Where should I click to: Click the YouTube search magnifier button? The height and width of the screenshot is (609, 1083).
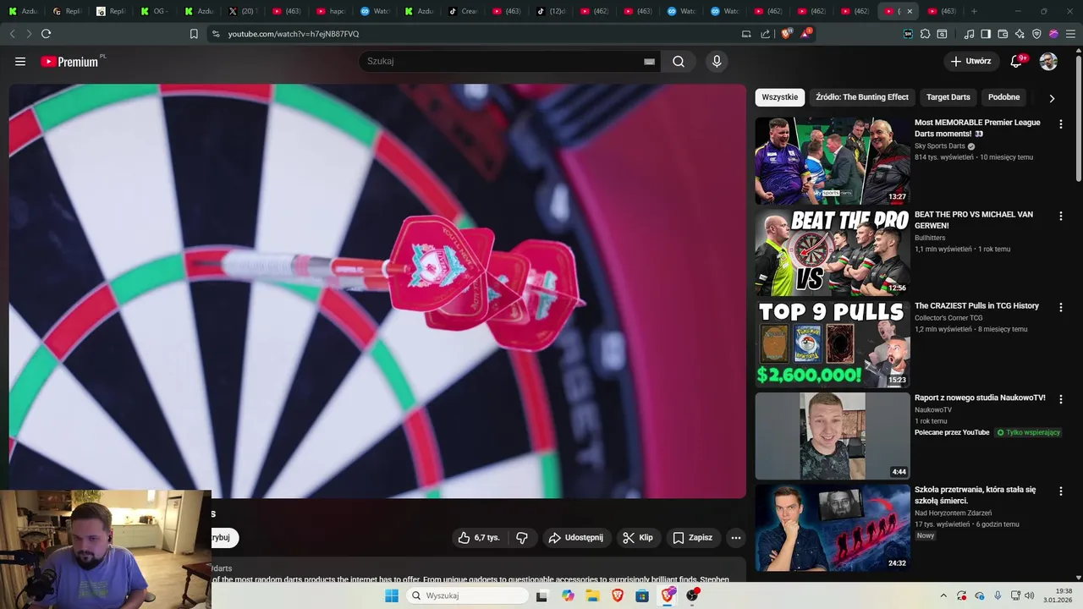coord(679,61)
